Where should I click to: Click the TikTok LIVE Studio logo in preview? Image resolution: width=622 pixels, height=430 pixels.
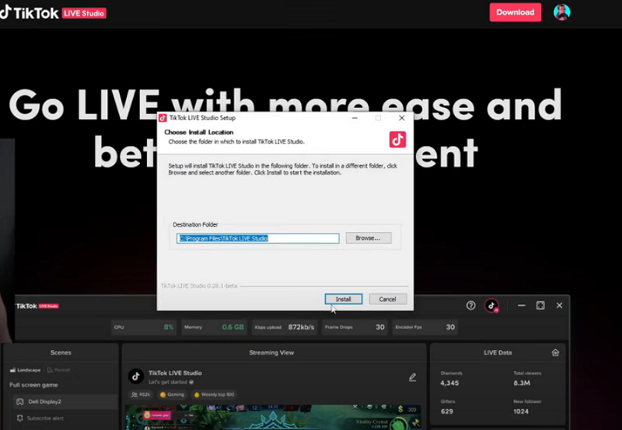(x=37, y=306)
